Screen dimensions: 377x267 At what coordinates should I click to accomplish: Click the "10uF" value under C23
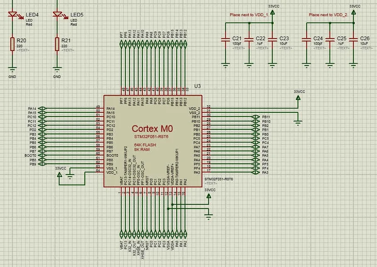coord(284,44)
